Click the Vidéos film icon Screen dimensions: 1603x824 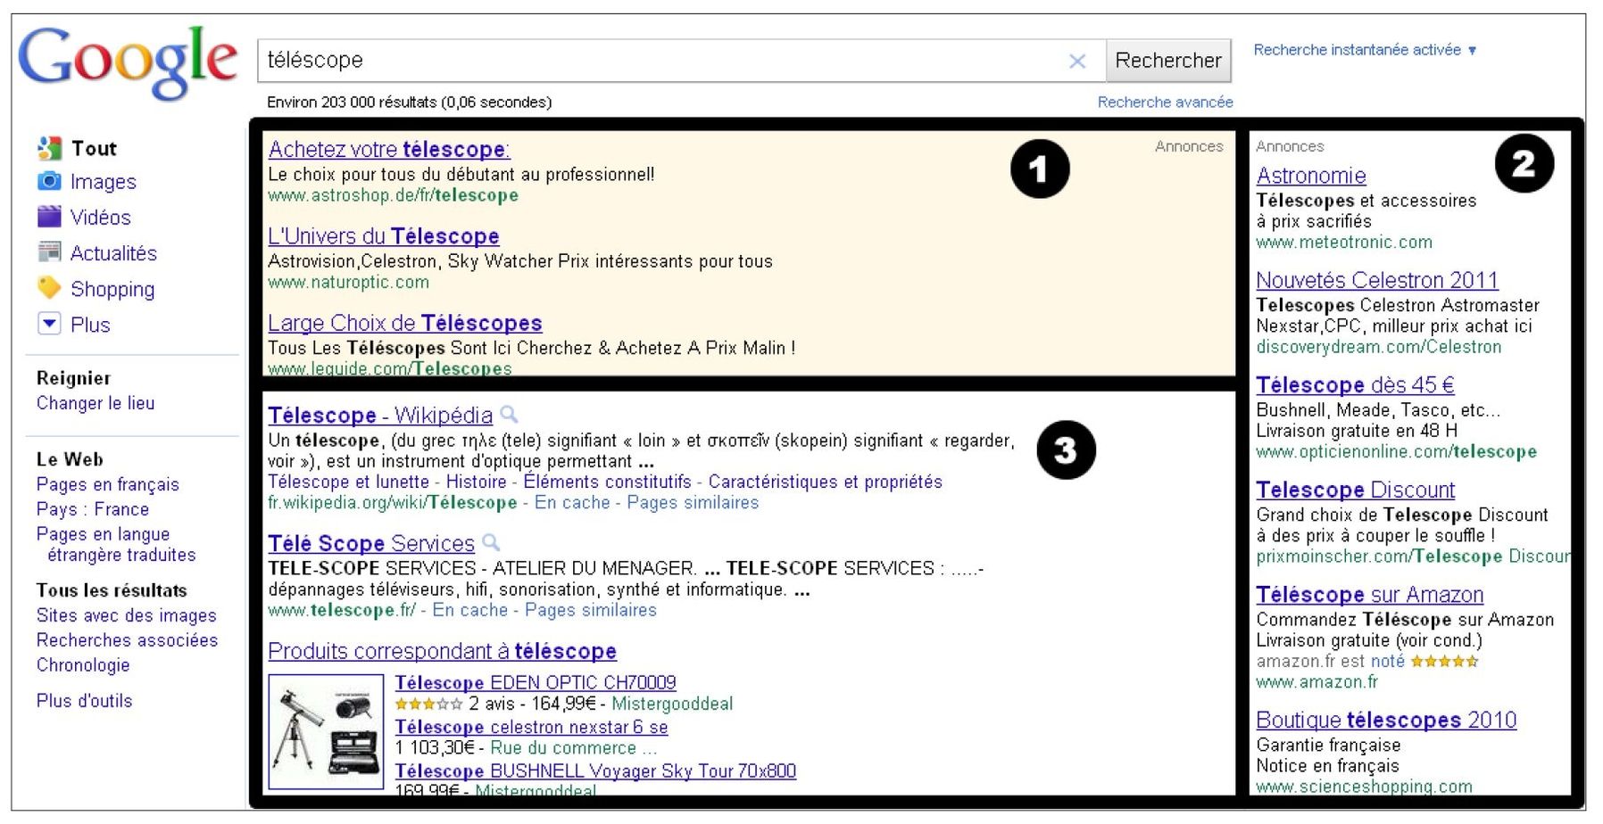click(49, 217)
